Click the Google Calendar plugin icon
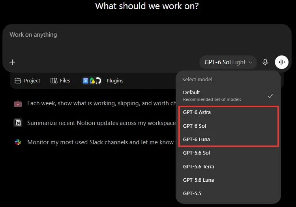This screenshot has width=296, height=207. pos(86,81)
